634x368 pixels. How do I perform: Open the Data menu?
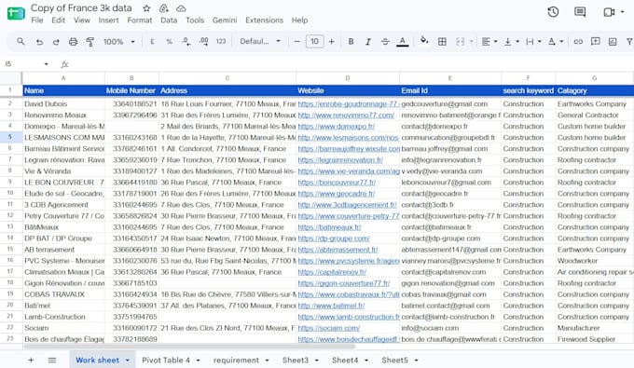[x=169, y=20]
